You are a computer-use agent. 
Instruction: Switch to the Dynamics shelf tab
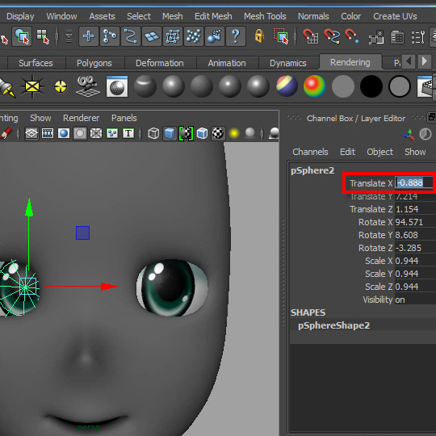point(287,63)
